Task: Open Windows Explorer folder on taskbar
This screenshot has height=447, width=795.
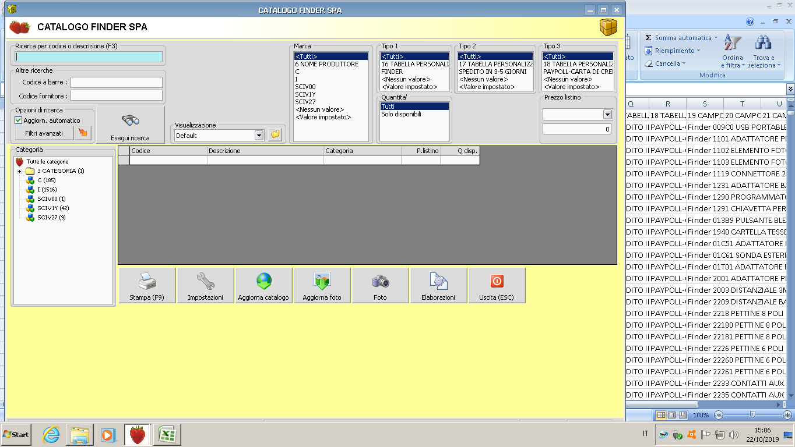Action: tap(80, 435)
